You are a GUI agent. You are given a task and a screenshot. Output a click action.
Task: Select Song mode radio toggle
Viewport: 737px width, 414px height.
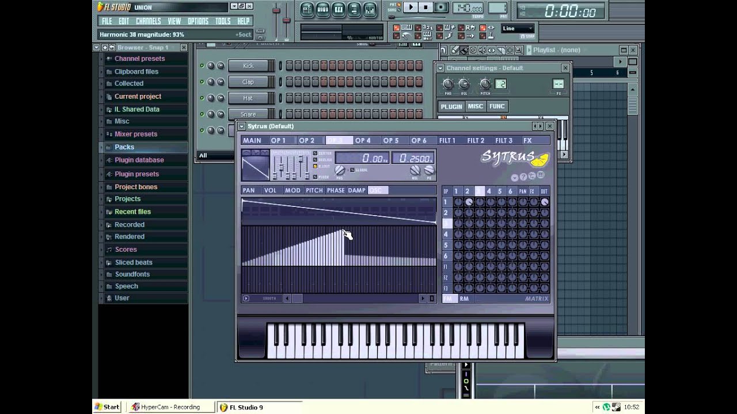point(399,10)
